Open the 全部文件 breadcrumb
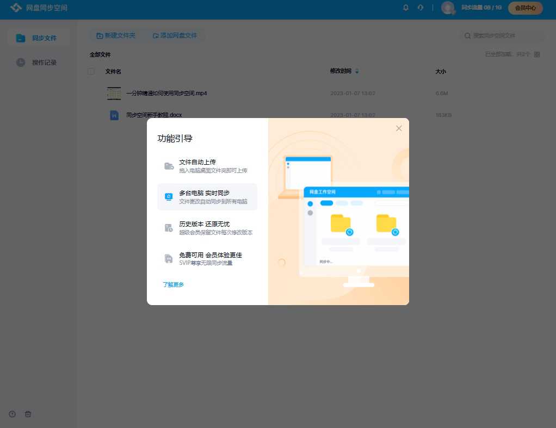Screen dimensions: 556x428 (x=100, y=55)
